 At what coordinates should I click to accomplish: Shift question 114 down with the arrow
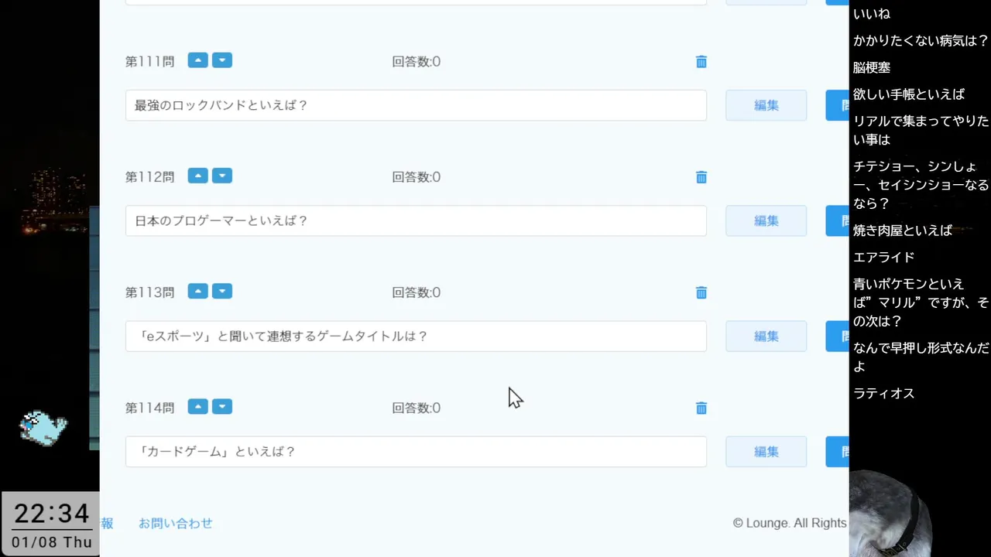point(222,406)
